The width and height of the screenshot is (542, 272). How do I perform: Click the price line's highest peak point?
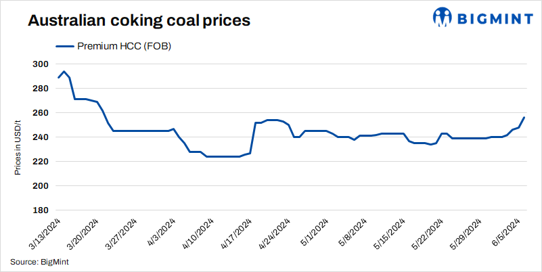point(64,71)
